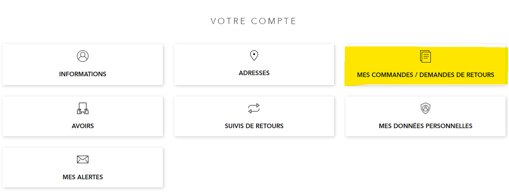
Task: Click the documents icon in the highlighted orders tile
Action: (x=426, y=56)
